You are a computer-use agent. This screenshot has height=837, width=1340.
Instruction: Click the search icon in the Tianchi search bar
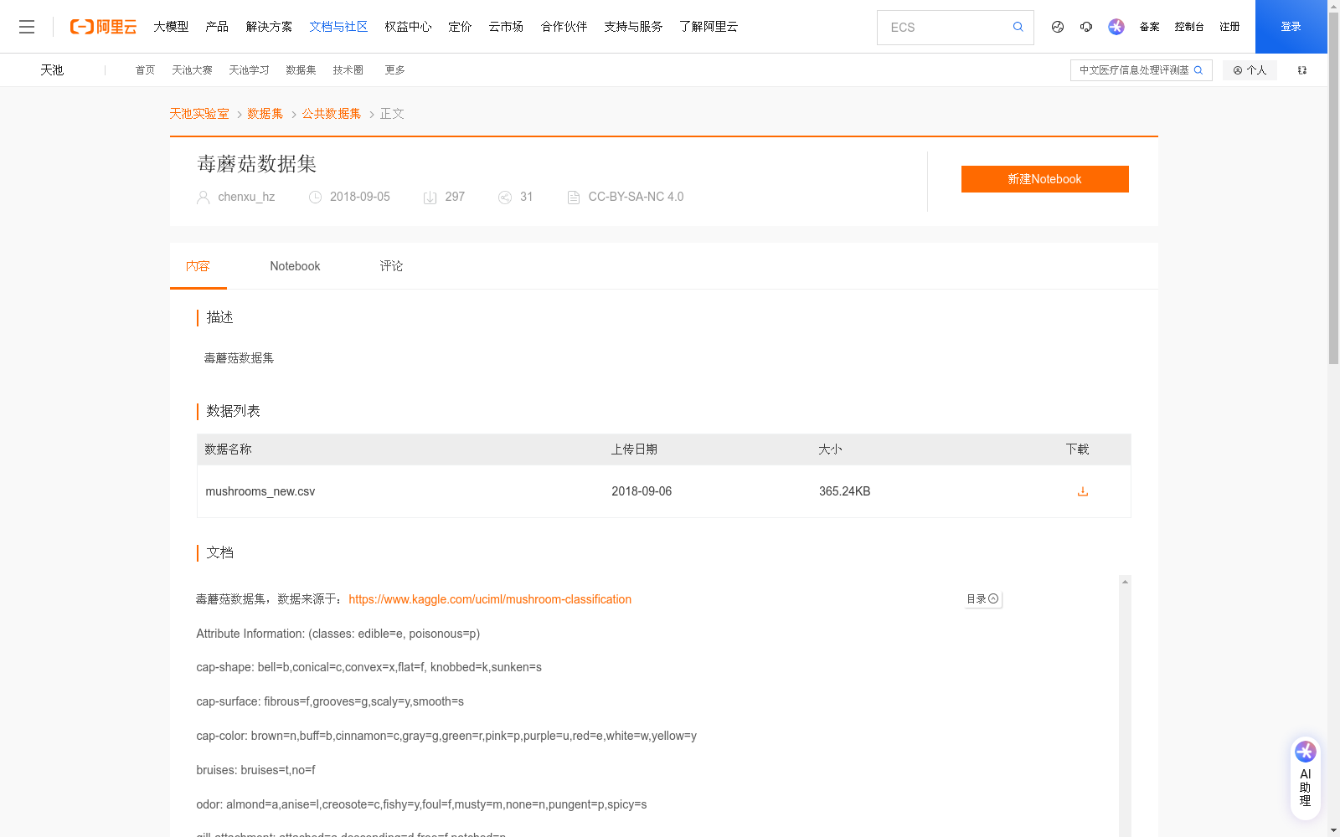click(1198, 70)
